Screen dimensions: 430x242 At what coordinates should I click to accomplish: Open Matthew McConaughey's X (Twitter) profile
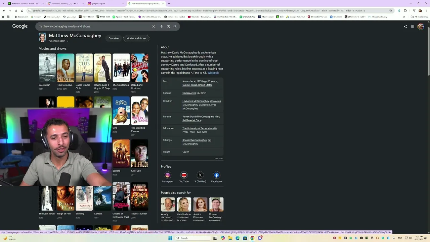pos(200,177)
